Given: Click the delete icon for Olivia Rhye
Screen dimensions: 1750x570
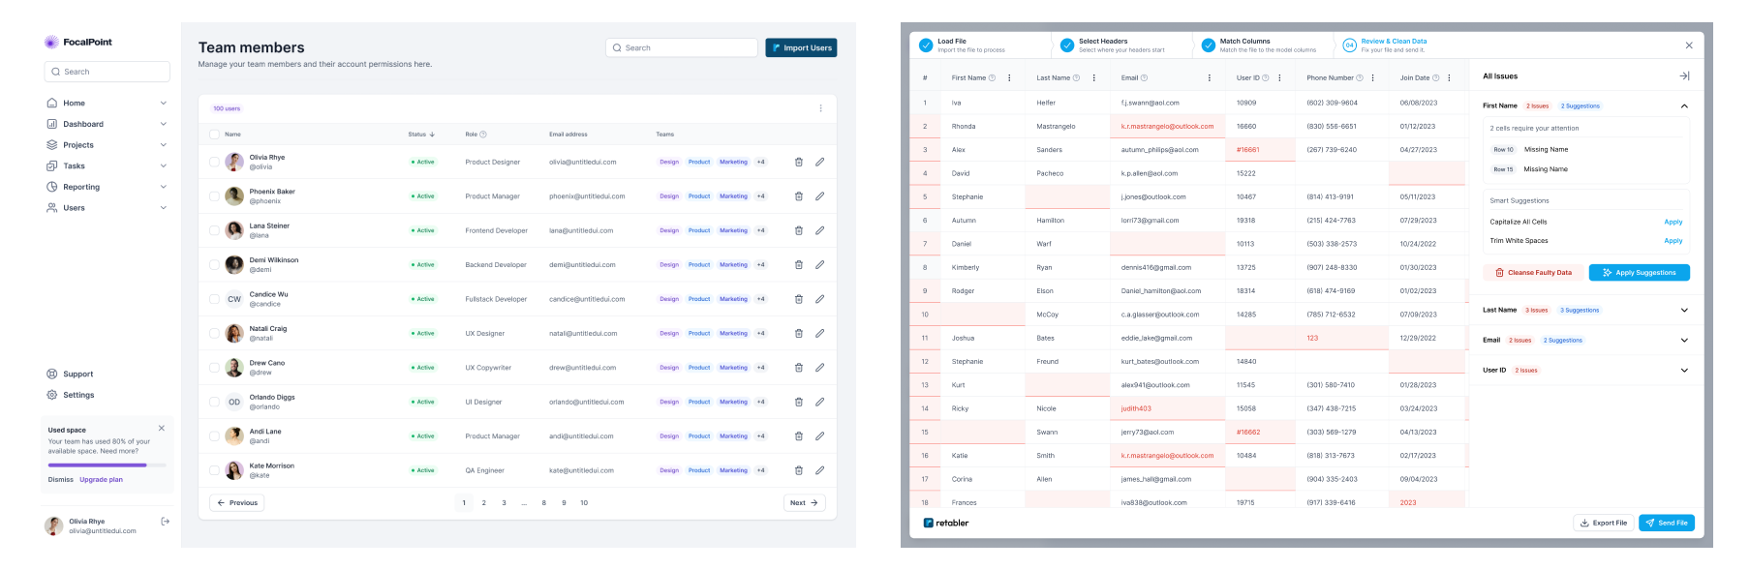Looking at the screenshot, I should click(x=798, y=162).
